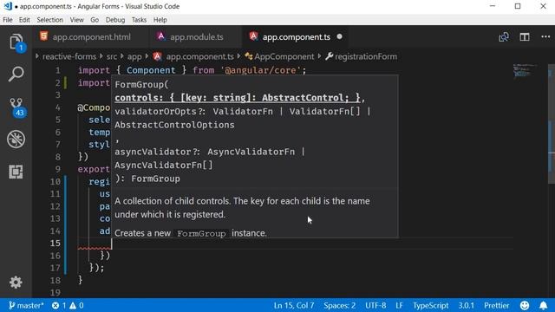Click the warnings count in status bar
Image resolution: width=555 pixels, height=312 pixels.
click(76, 305)
